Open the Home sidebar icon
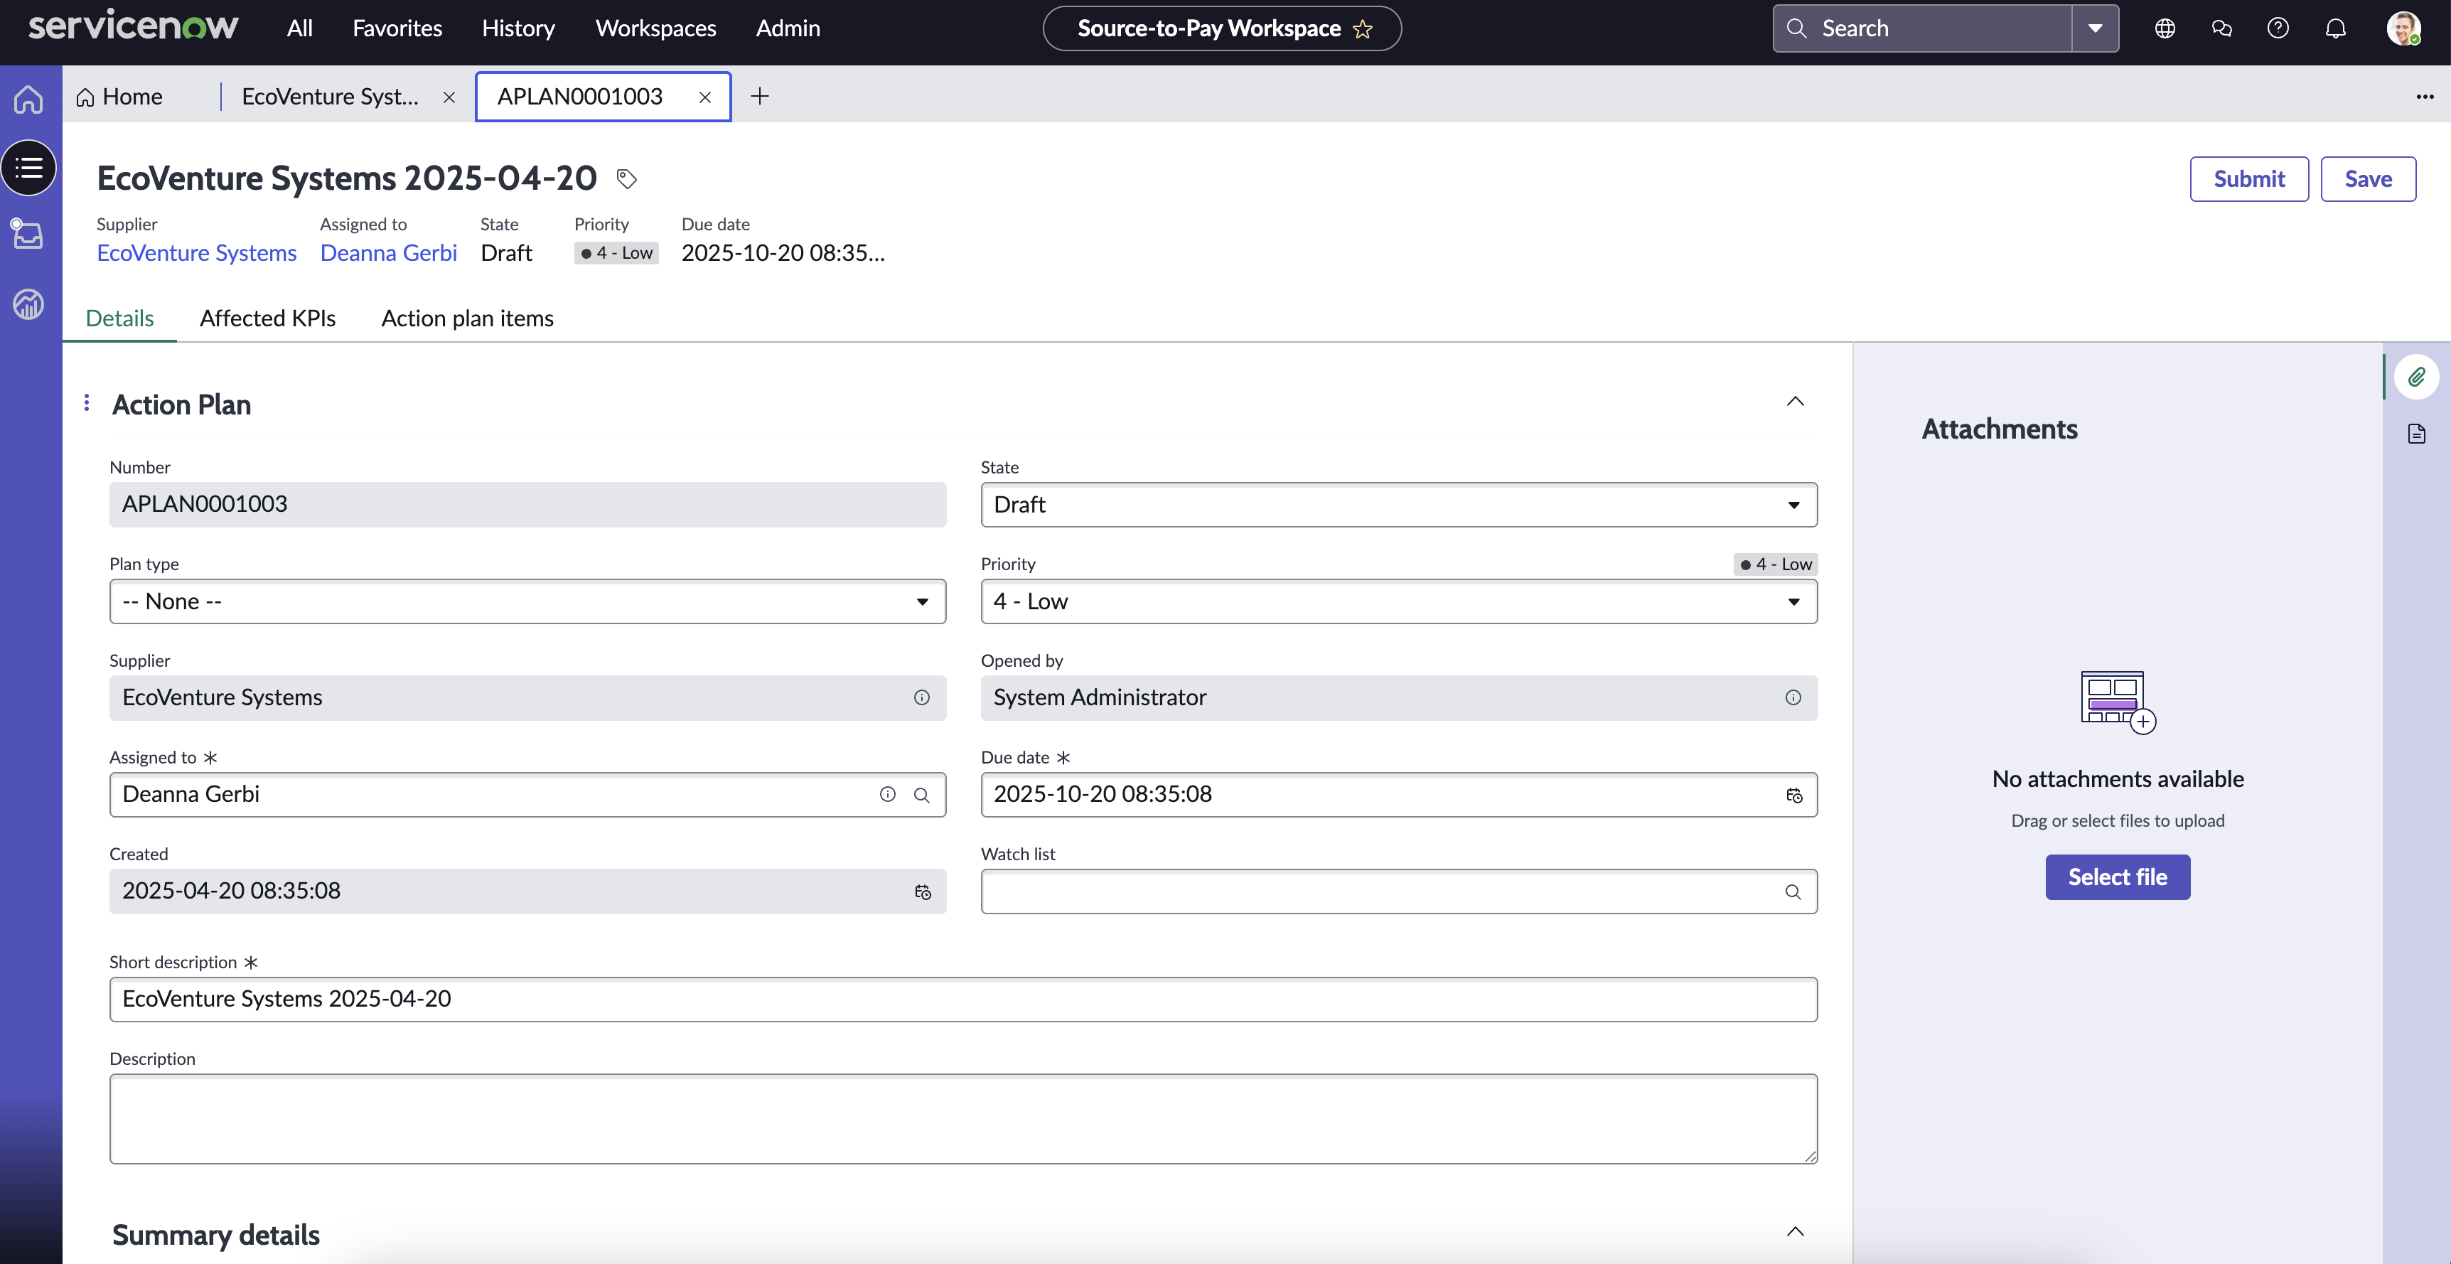2451x1264 pixels. 28,99
